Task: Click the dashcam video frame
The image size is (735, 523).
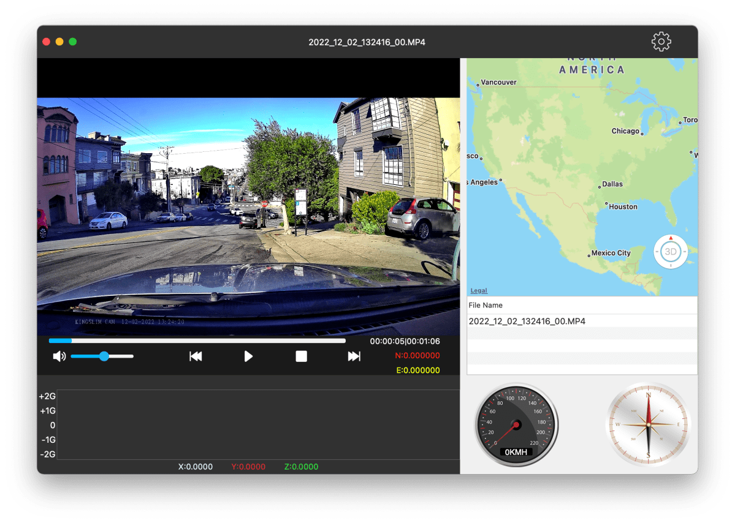Action: (x=248, y=214)
